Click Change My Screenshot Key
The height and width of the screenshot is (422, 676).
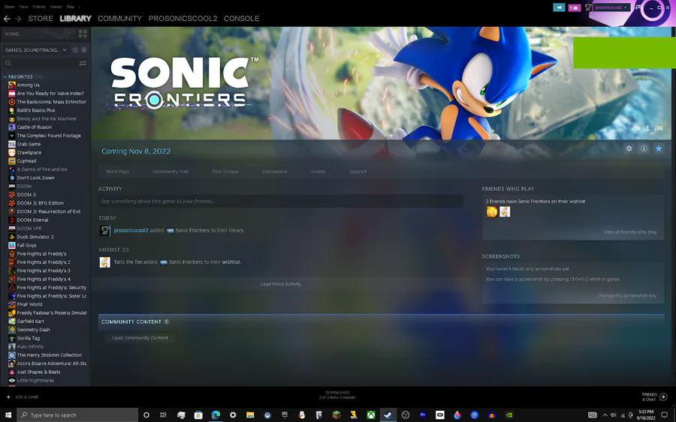627,295
